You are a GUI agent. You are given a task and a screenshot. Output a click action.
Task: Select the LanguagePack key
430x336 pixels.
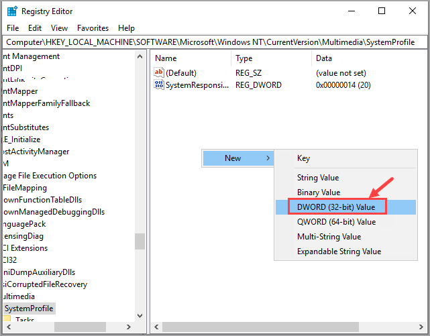click(24, 224)
